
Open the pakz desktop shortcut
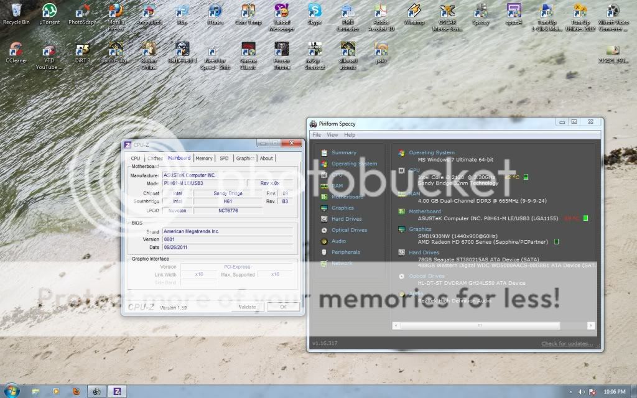381,53
